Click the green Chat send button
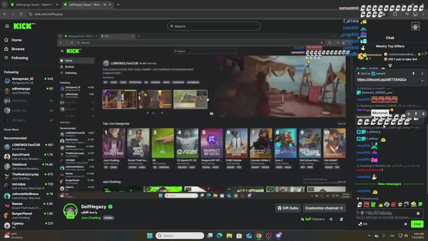 tap(417, 224)
